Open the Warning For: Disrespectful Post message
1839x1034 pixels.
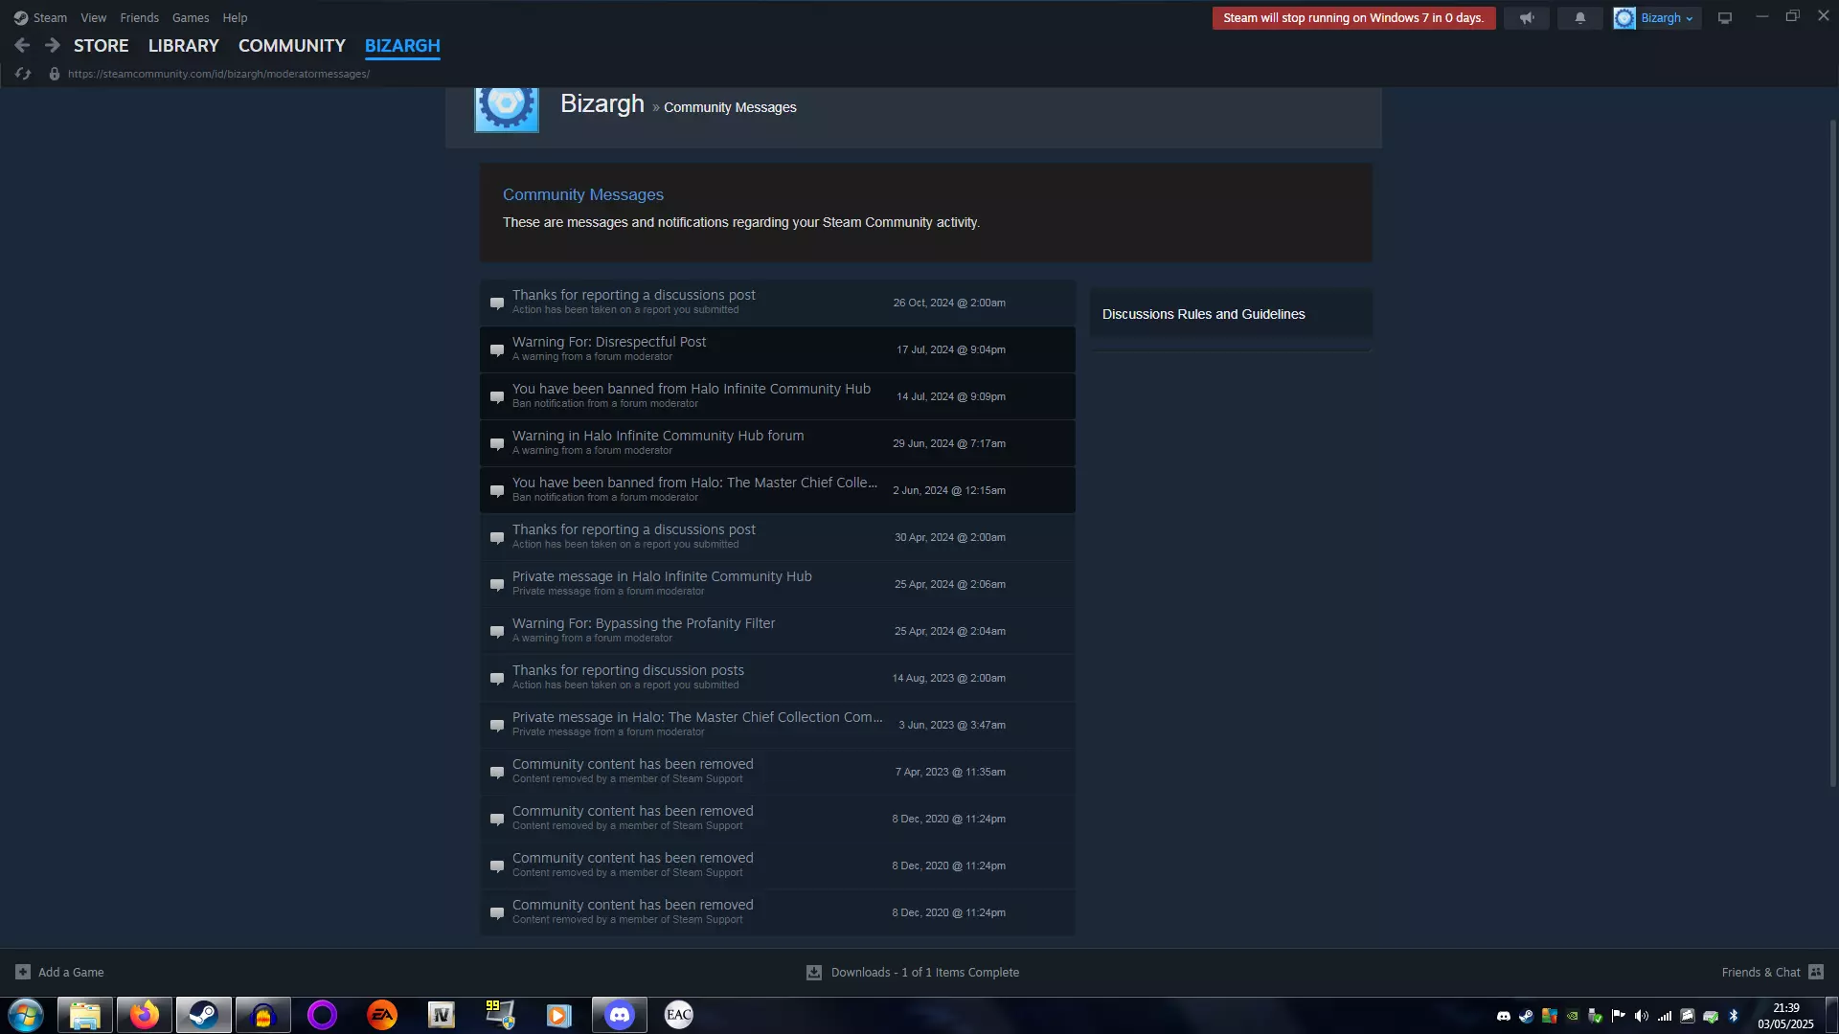[x=608, y=342]
